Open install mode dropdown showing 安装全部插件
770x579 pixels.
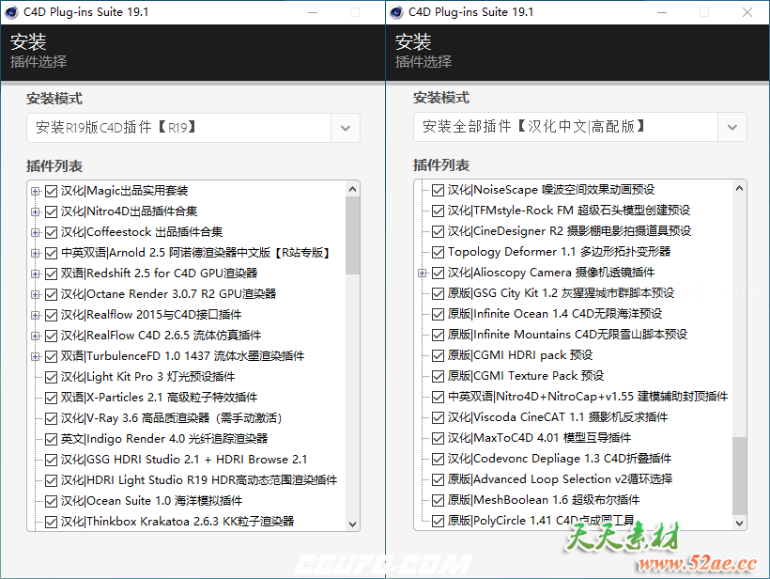[x=580, y=127]
